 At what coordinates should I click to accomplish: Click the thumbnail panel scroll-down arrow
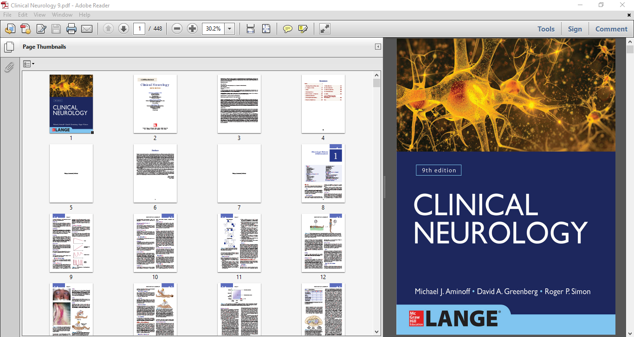pos(376,331)
